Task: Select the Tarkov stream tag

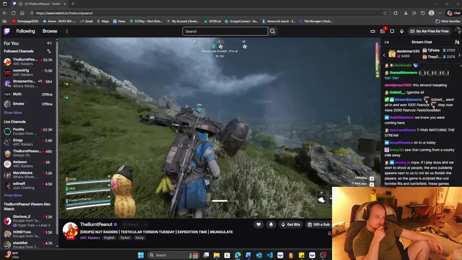Action: coord(125,238)
